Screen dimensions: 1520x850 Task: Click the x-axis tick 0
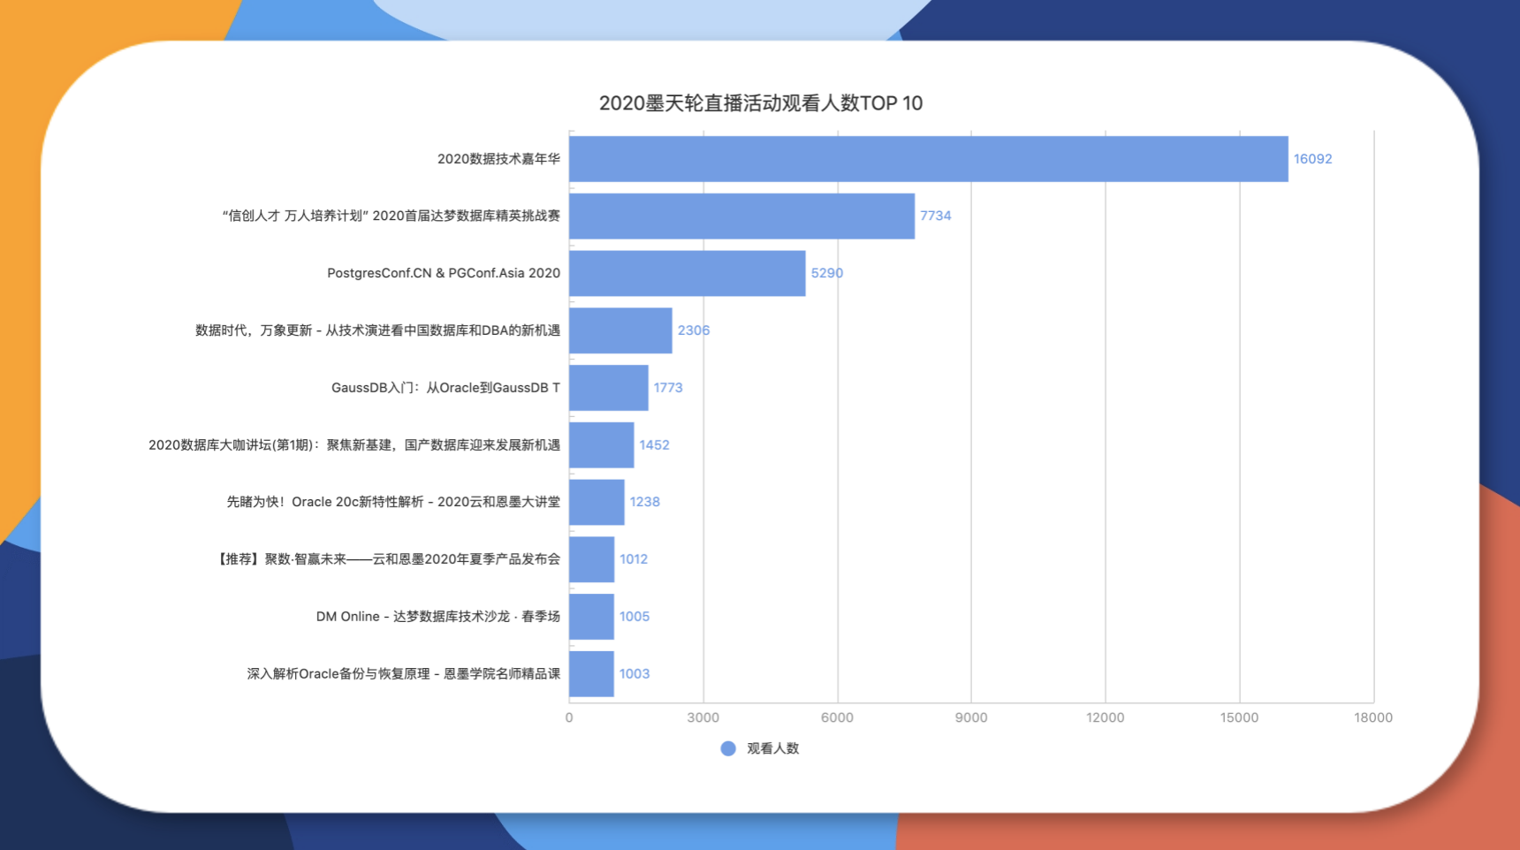569,717
